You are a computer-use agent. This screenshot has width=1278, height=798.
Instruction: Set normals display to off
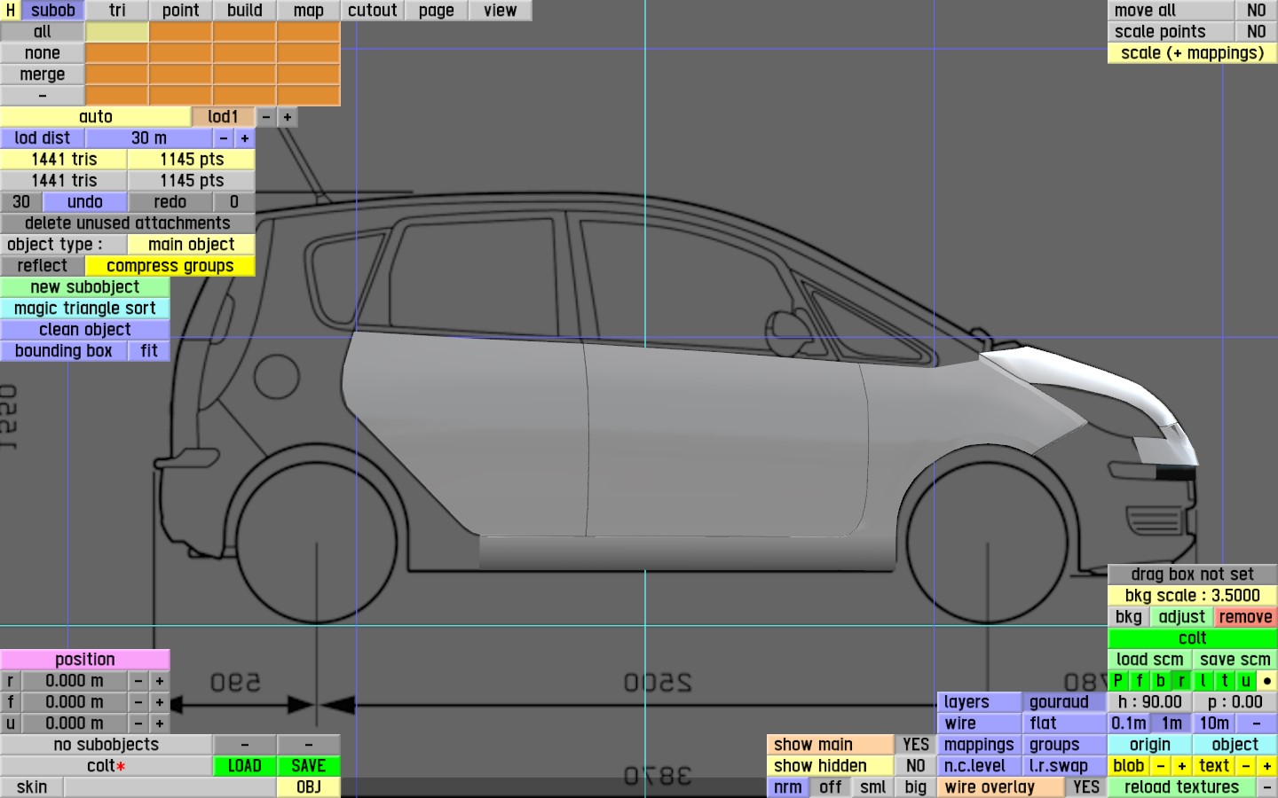[x=831, y=787]
